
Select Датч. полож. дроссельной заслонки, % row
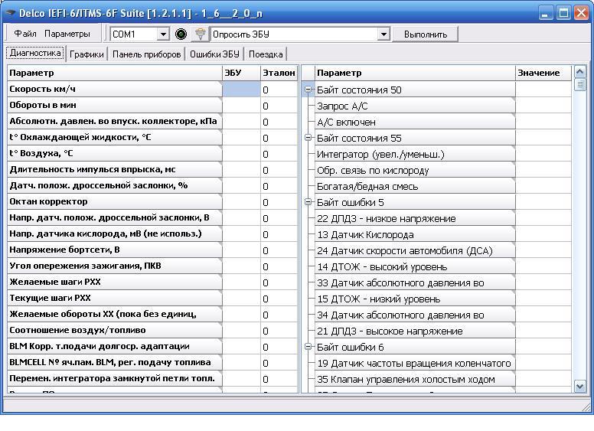tap(114, 186)
